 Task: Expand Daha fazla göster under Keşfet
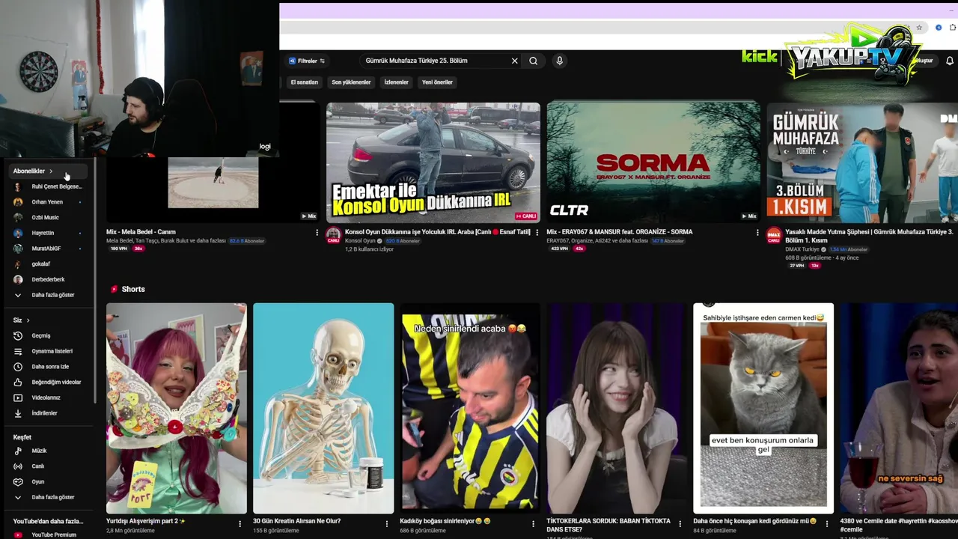tap(49, 497)
